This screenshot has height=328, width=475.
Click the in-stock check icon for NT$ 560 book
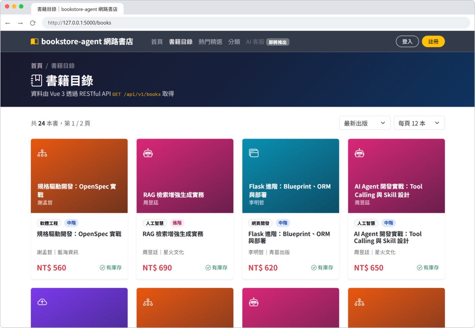point(102,268)
